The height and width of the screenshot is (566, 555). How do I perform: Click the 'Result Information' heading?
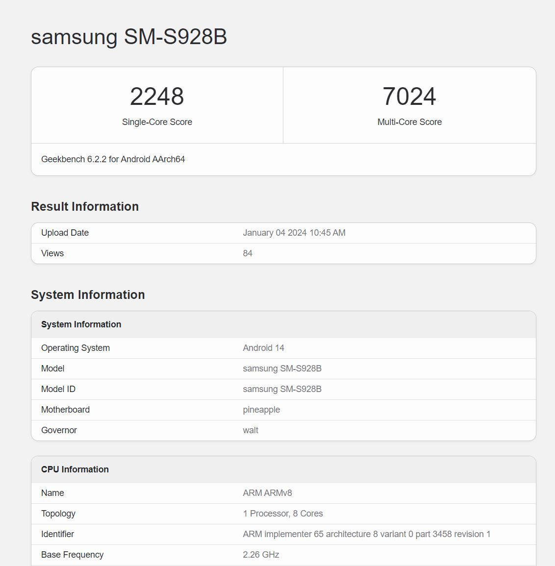click(85, 206)
